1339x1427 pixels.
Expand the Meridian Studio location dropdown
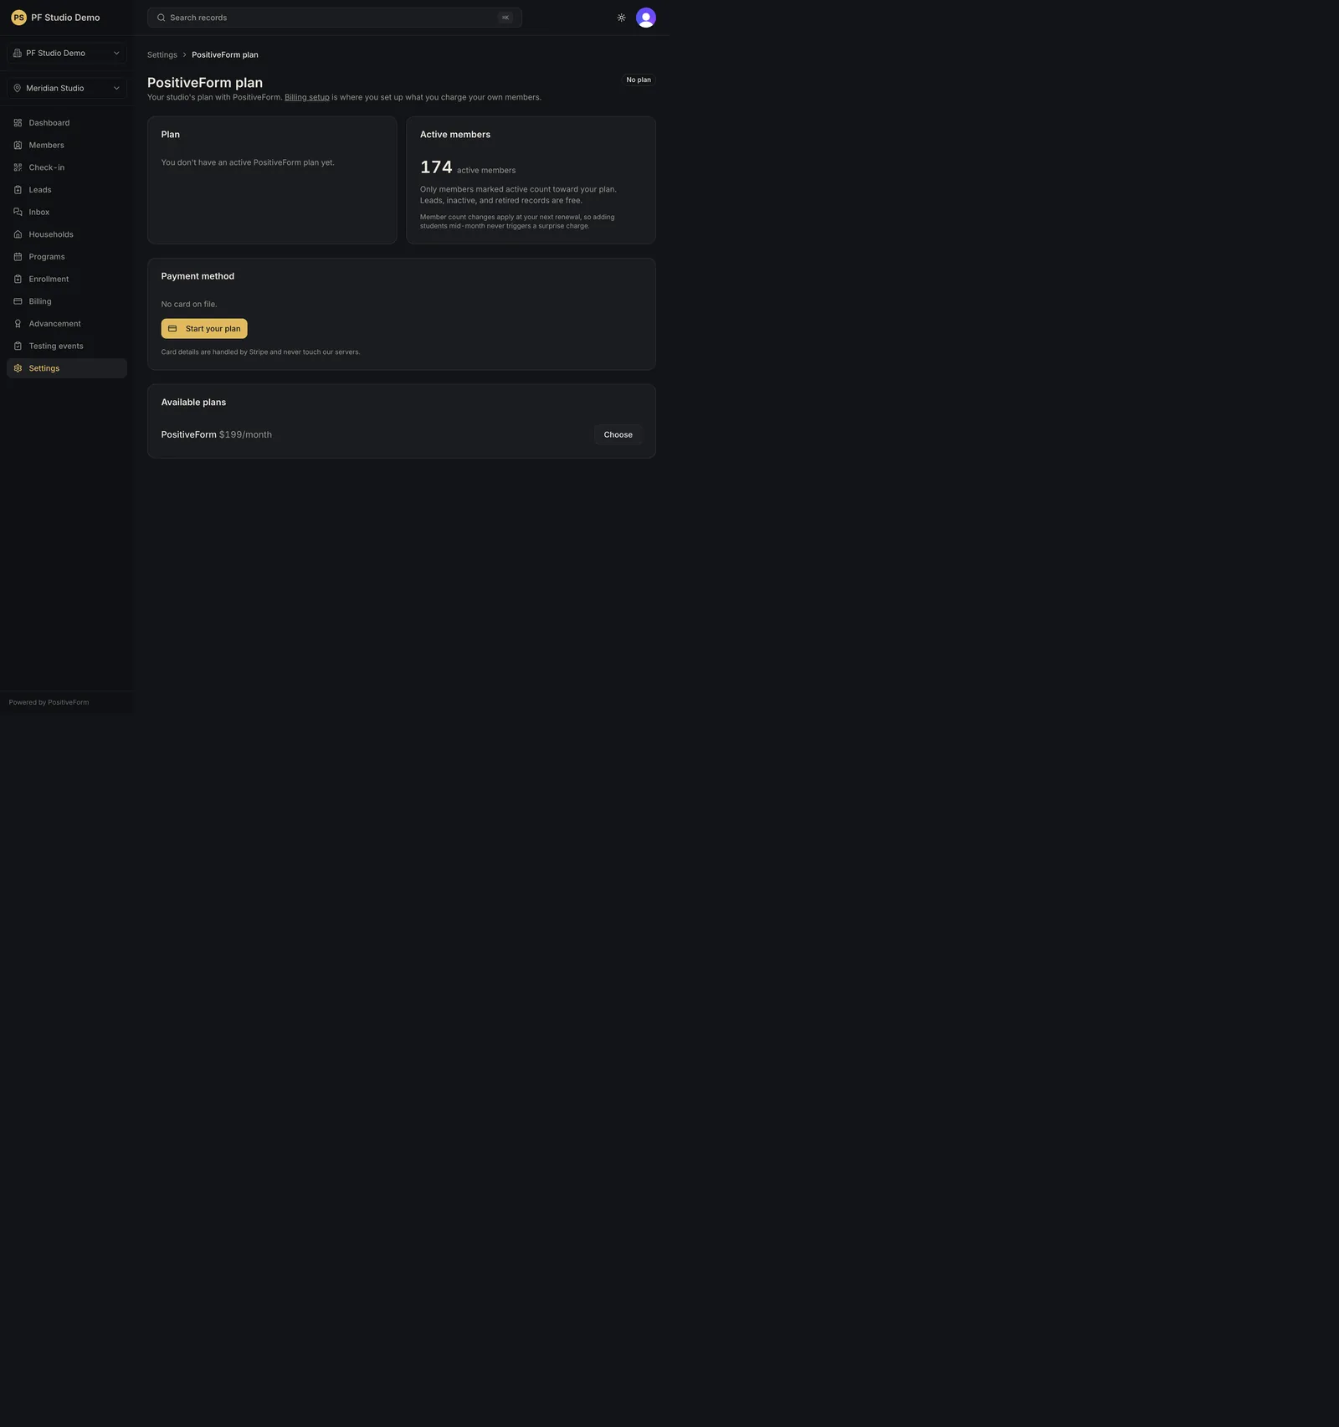pos(67,89)
